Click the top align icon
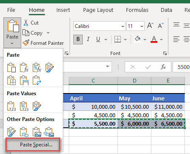The image size is (190, 154). pos(176,25)
